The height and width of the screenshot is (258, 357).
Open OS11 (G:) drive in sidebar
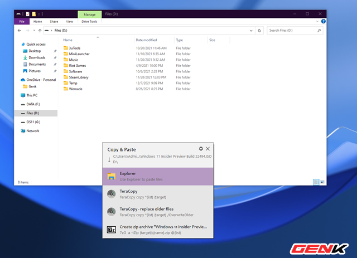pos(31,122)
